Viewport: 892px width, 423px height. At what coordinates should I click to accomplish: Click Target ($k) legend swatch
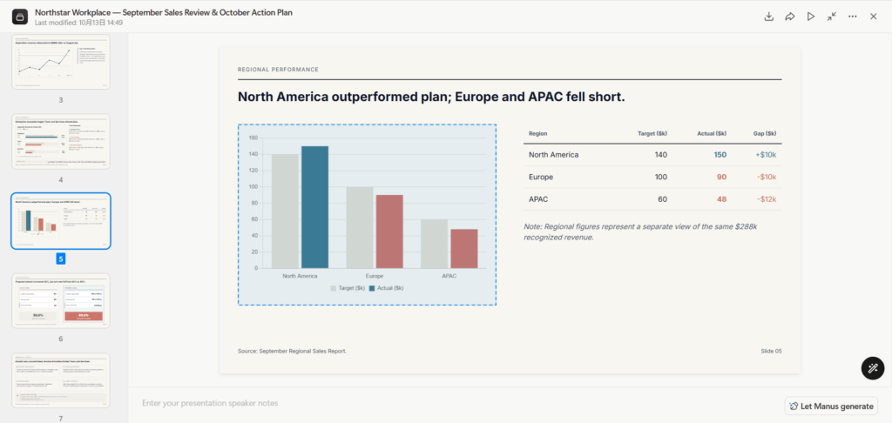point(334,288)
